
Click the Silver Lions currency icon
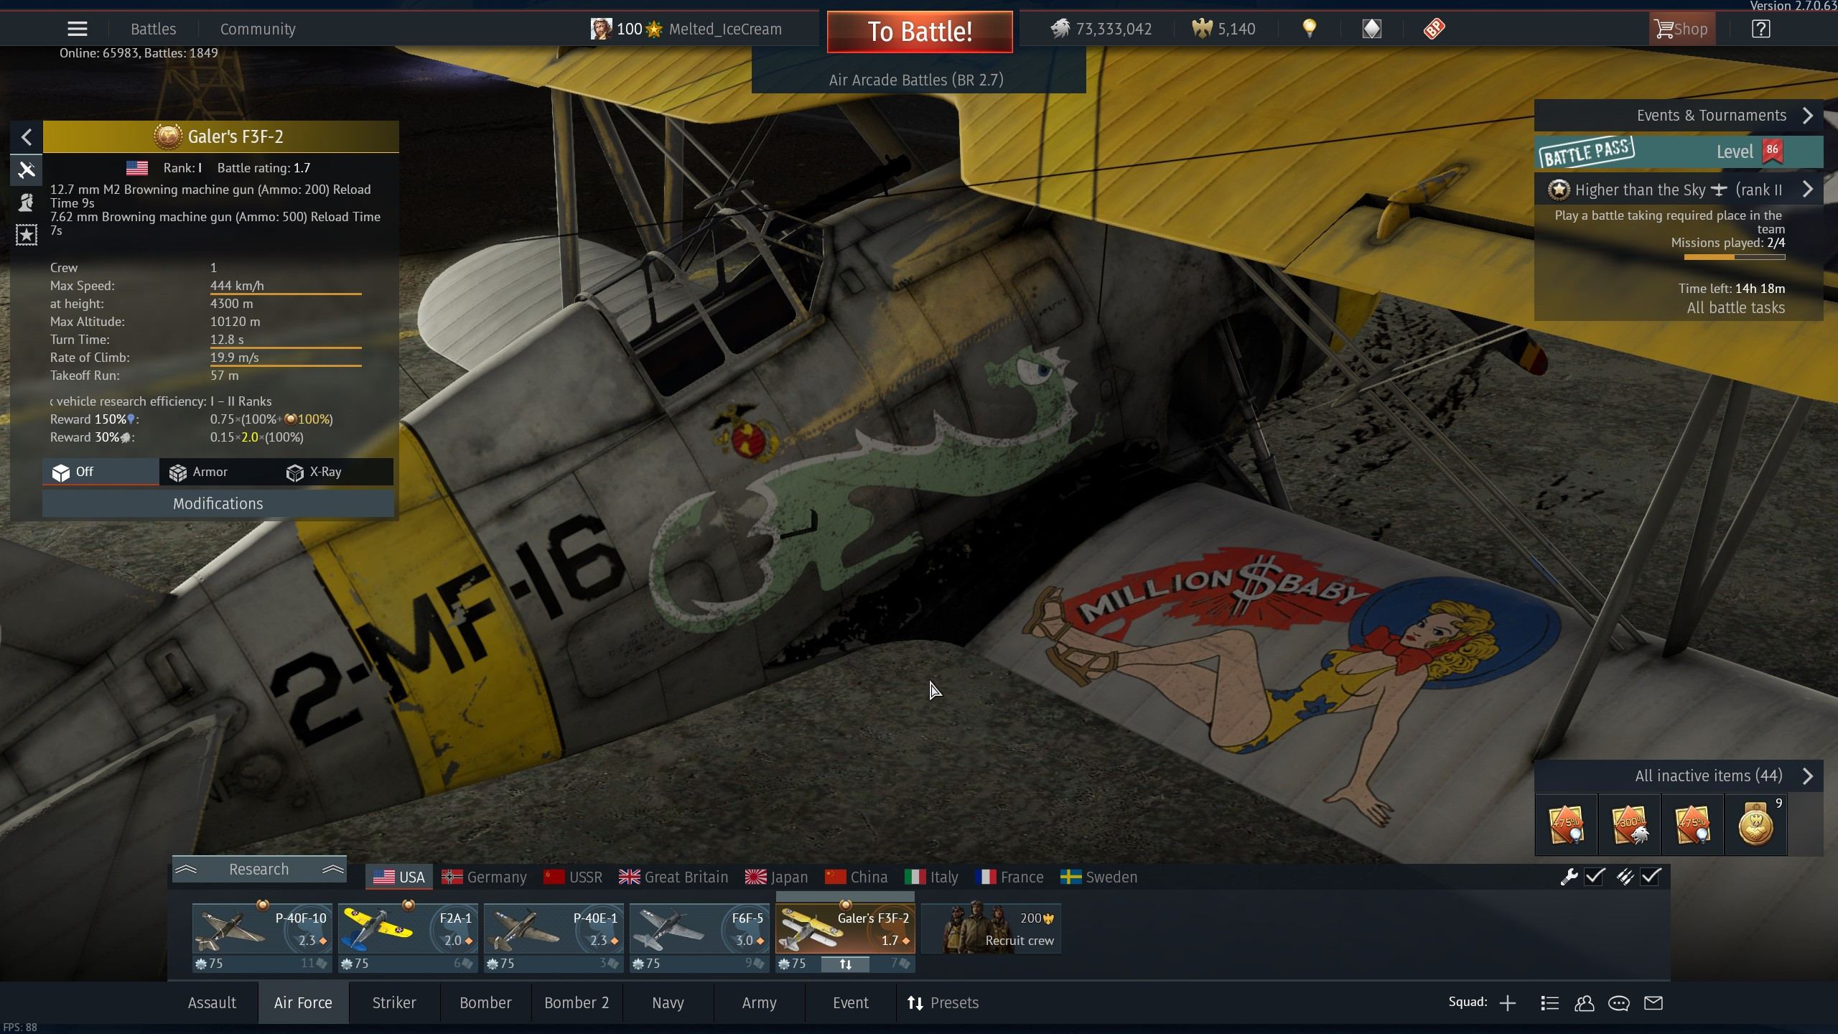click(1060, 29)
